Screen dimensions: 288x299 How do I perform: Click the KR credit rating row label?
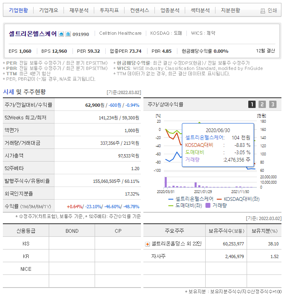click(26, 256)
